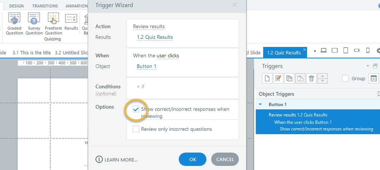This screenshot has height=170, width=380.
Task: Uncheck Show correct/incorrect responses when reviewing
Action: click(136, 109)
